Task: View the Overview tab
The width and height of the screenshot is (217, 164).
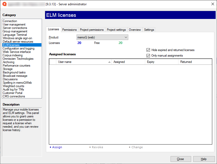Action: [x=135, y=29]
